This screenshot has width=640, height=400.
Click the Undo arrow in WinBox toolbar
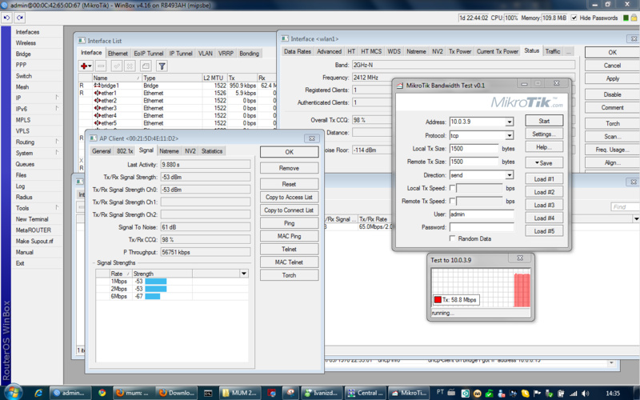pos(7,18)
